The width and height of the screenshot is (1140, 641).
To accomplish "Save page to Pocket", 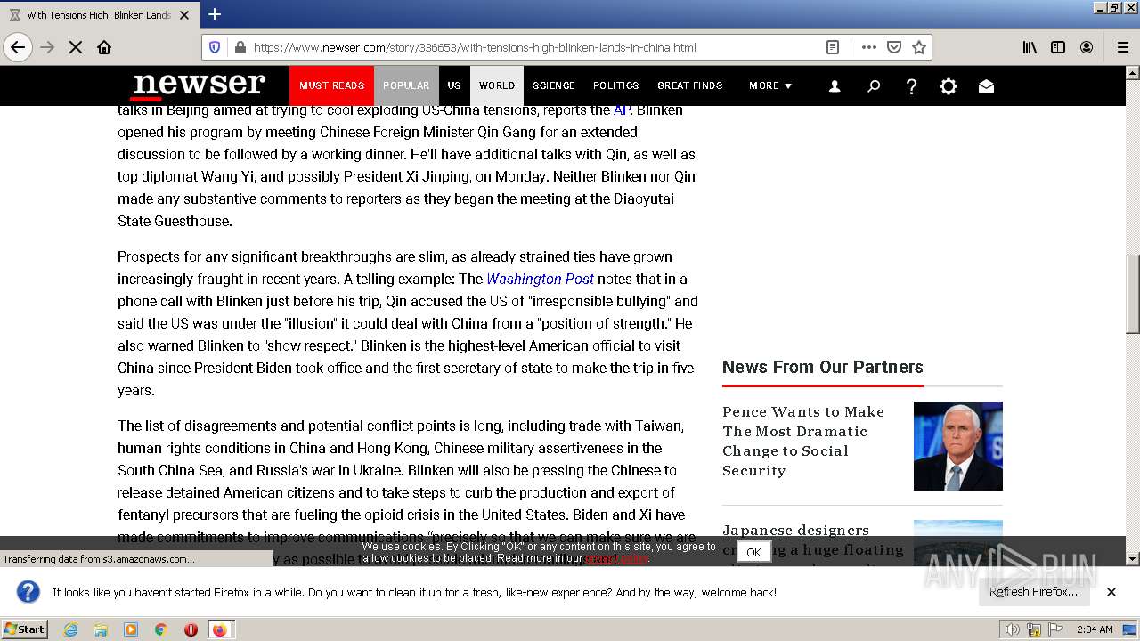I will click(894, 47).
